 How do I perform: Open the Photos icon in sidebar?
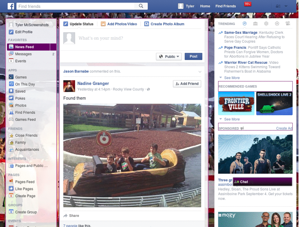[11, 106]
